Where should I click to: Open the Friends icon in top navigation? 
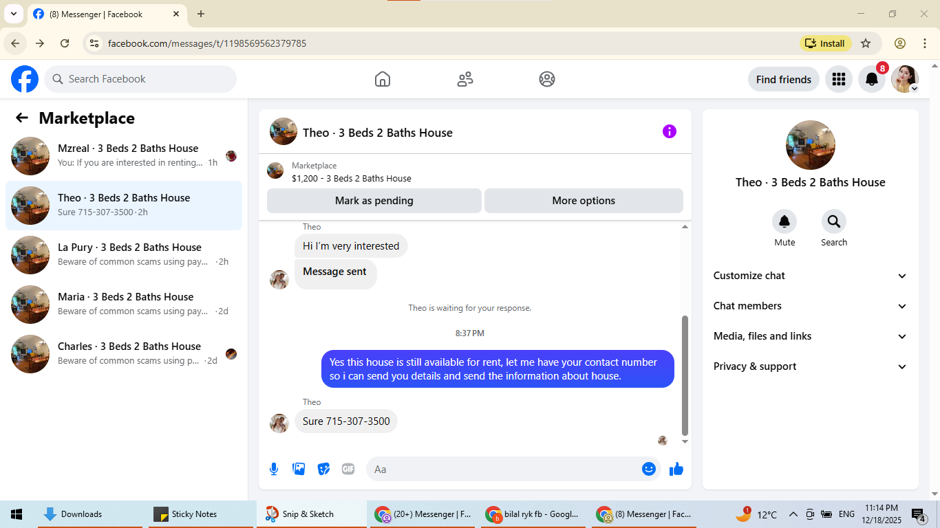tap(465, 79)
